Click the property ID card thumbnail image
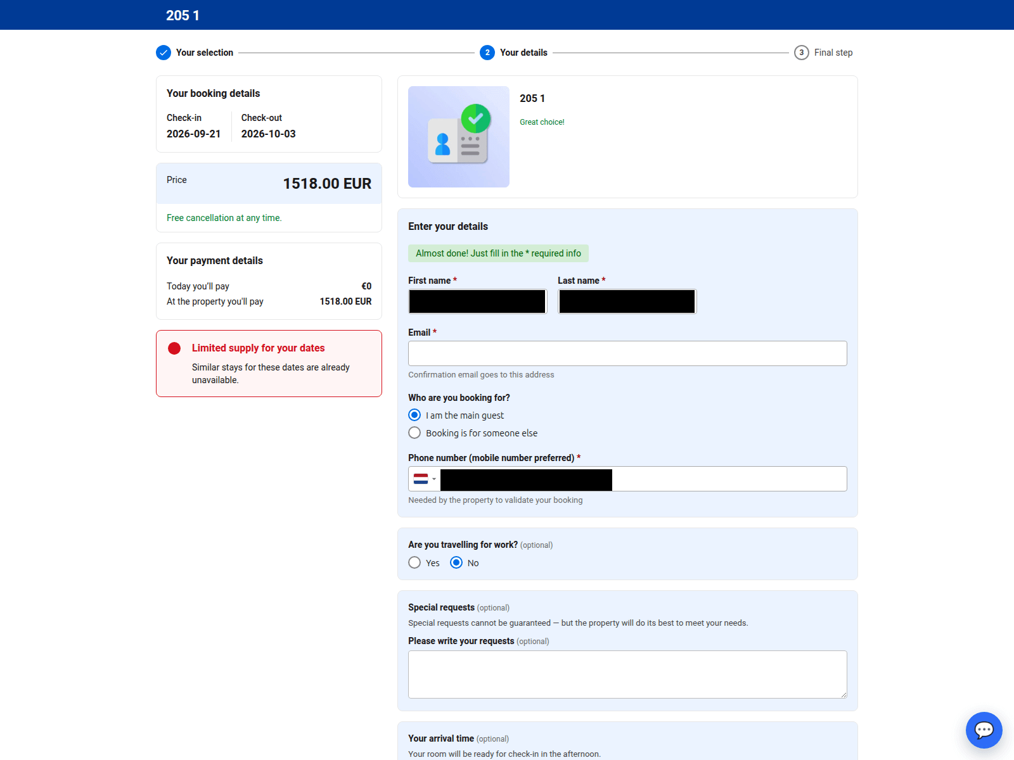Viewport: 1014px width, 760px height. click(459, 137)
